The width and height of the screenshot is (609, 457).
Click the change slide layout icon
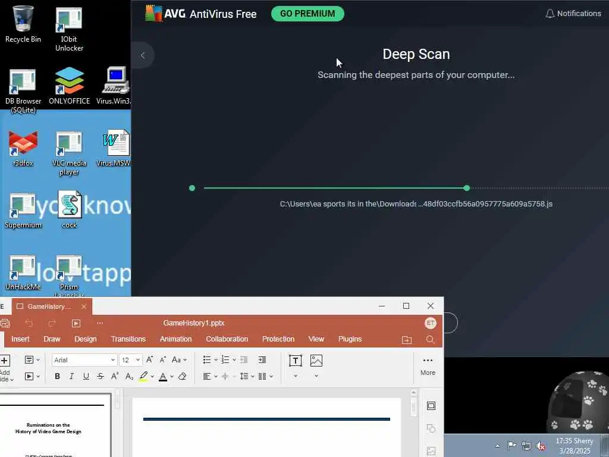pyautogui.click(x=29, y=360)
